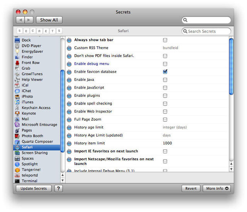Image resolution: width=247 pixels, height=212 pixels.
Task: Select the Front Row icon
Action: click(x=17, y=63)
